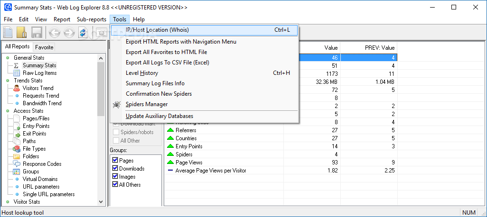Image resolution: width=487 pixels, height=217 pixels.
Task: Choose Update Auxiliary Databases
Action: click(205, 116)
